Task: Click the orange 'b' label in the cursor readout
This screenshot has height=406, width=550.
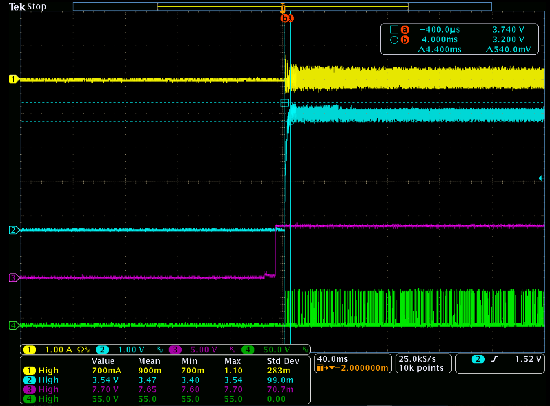Action: 404,40
